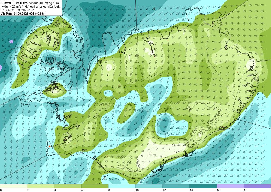This screenshot has width=271, height=192.
Task: Click the pale yellow 0–2 legend swatch
Action: [14, 186]
